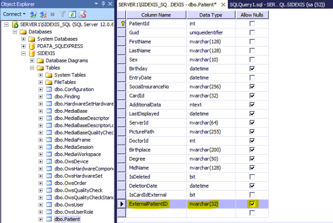
Task: Click the Tables folder icon
Action: [x=40, y=68]
